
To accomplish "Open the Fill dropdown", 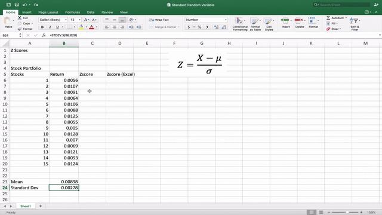I will point(332,23).
